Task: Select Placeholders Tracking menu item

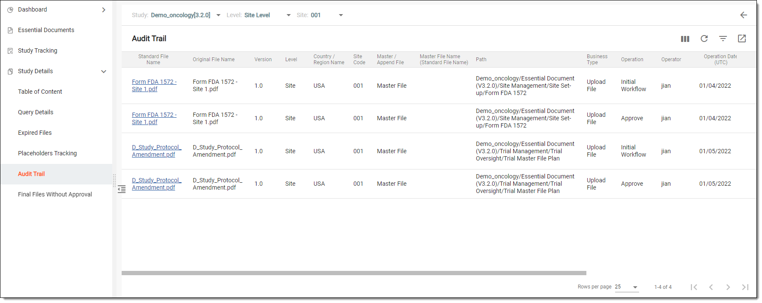Action: [48, 153]
